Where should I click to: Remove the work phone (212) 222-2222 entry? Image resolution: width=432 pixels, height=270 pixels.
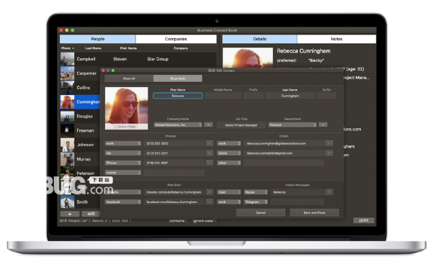(x=210, y=143)
